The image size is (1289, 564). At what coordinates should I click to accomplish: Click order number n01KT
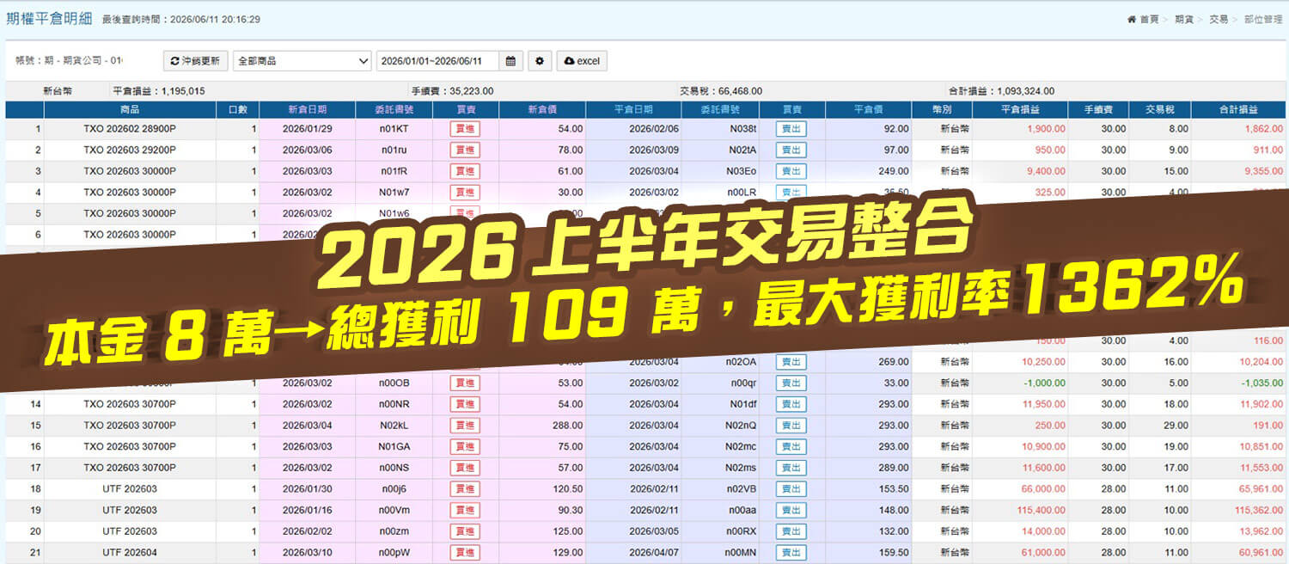pos(394,129)
